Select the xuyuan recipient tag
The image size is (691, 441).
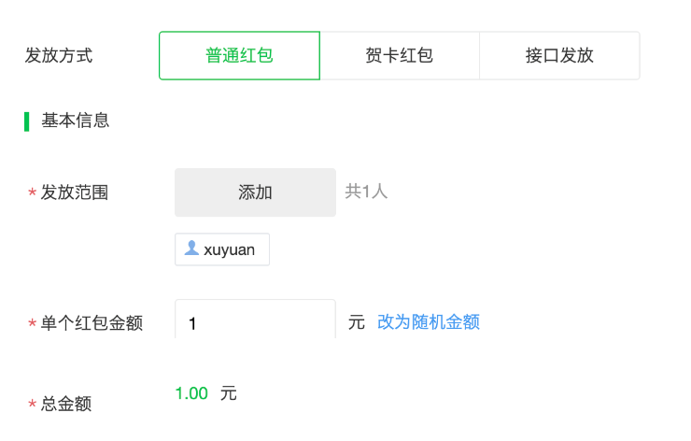coord(222,249)
